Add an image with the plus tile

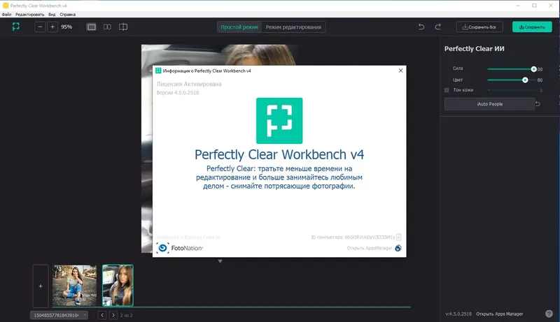click(x=41, y=286)
